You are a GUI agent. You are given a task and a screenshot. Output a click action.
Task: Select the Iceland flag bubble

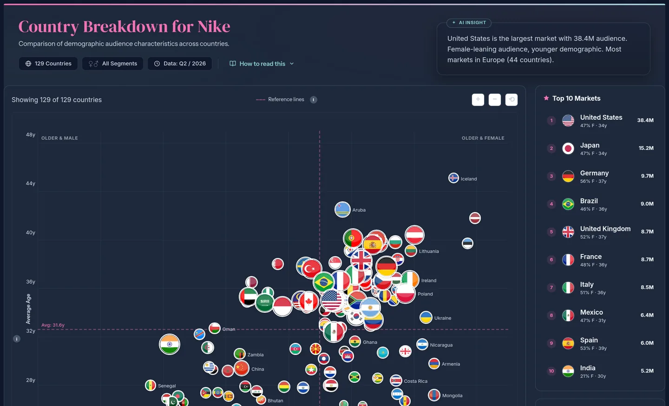pyautogui.click(x=453, y=178)
